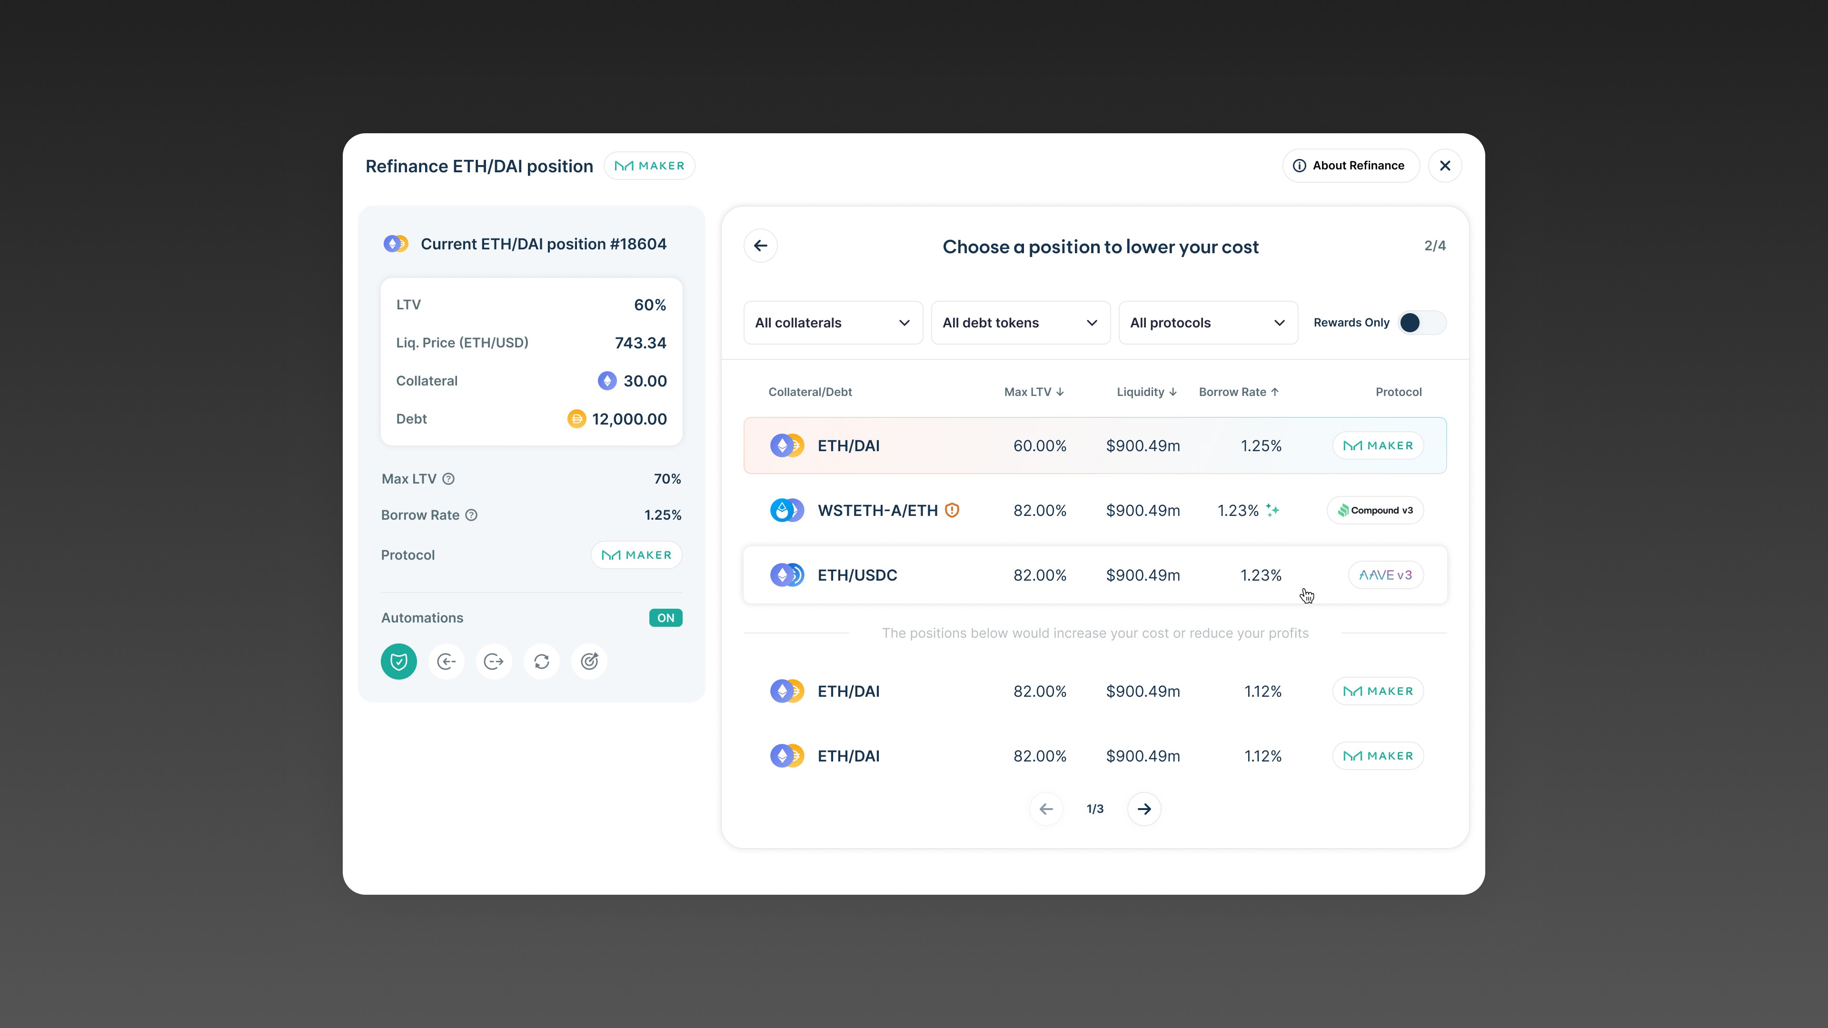The height and width of the screenshot is (1028, 1828).
Task: Close the Refinance dialog
Action: pos(1445,165)
